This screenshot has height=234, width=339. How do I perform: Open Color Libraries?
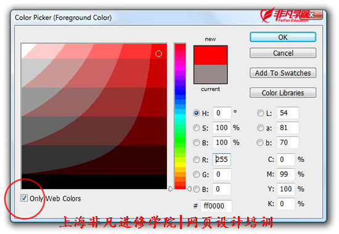pos(282,93)
